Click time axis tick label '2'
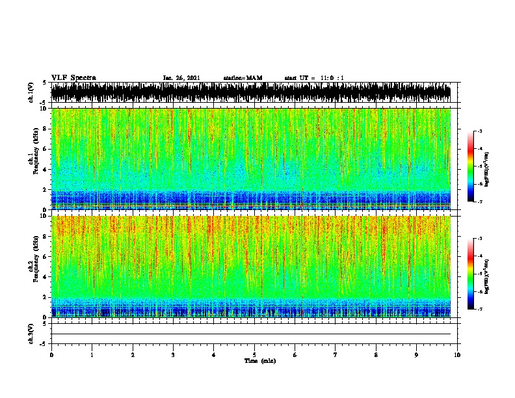 [133, 355]
